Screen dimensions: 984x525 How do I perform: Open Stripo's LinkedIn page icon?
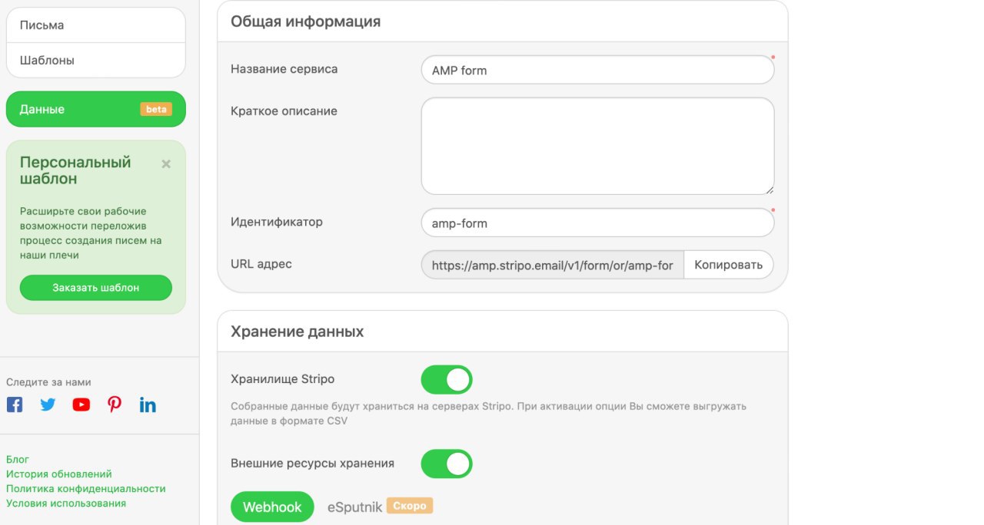click(x=148, y=404)
